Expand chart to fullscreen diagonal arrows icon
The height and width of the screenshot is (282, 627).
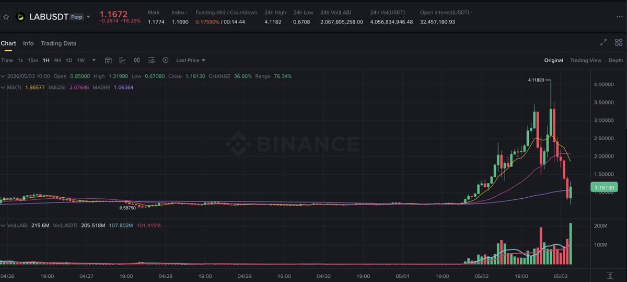click(603, 42)
